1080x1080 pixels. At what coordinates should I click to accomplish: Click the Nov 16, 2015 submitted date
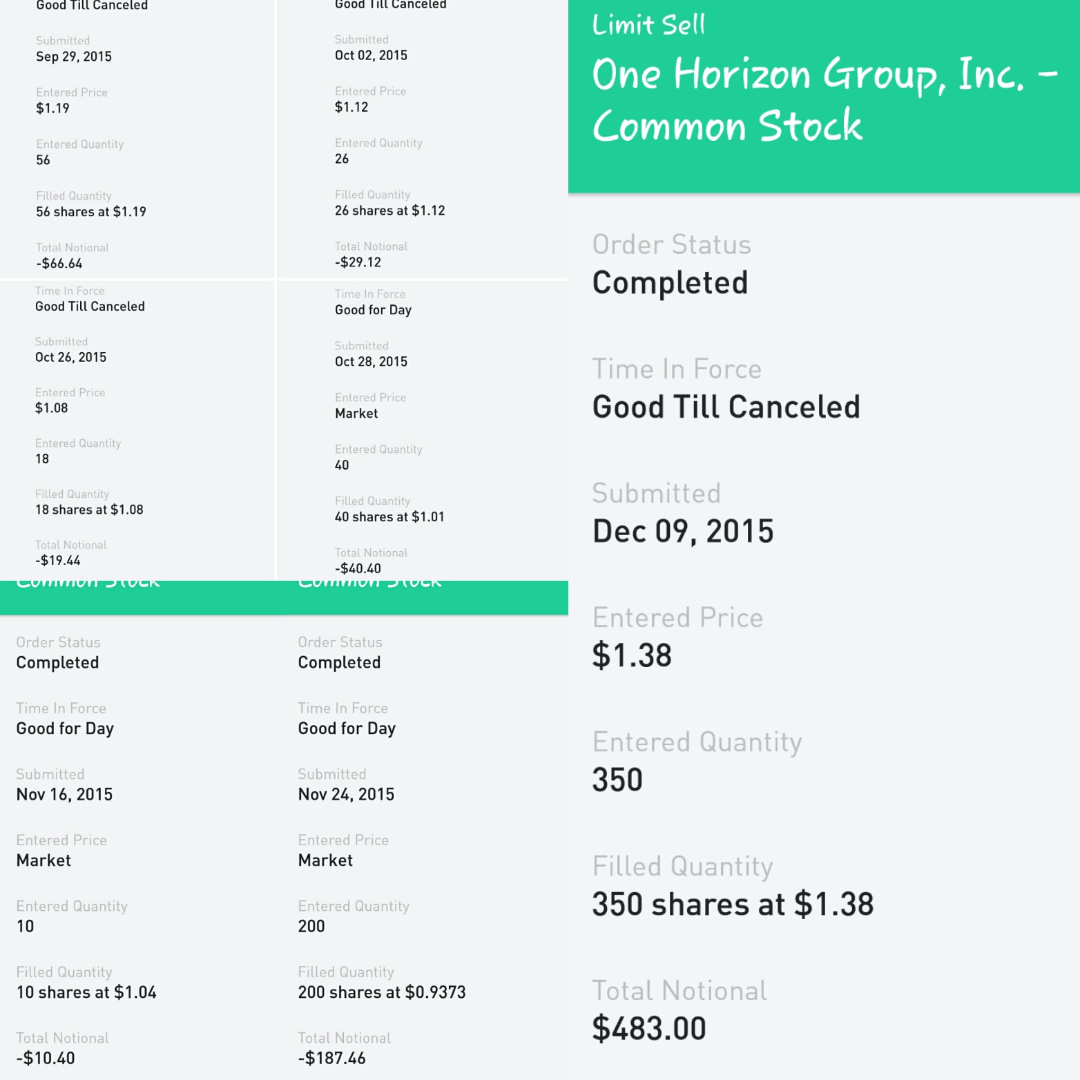[x=64, y=794]
